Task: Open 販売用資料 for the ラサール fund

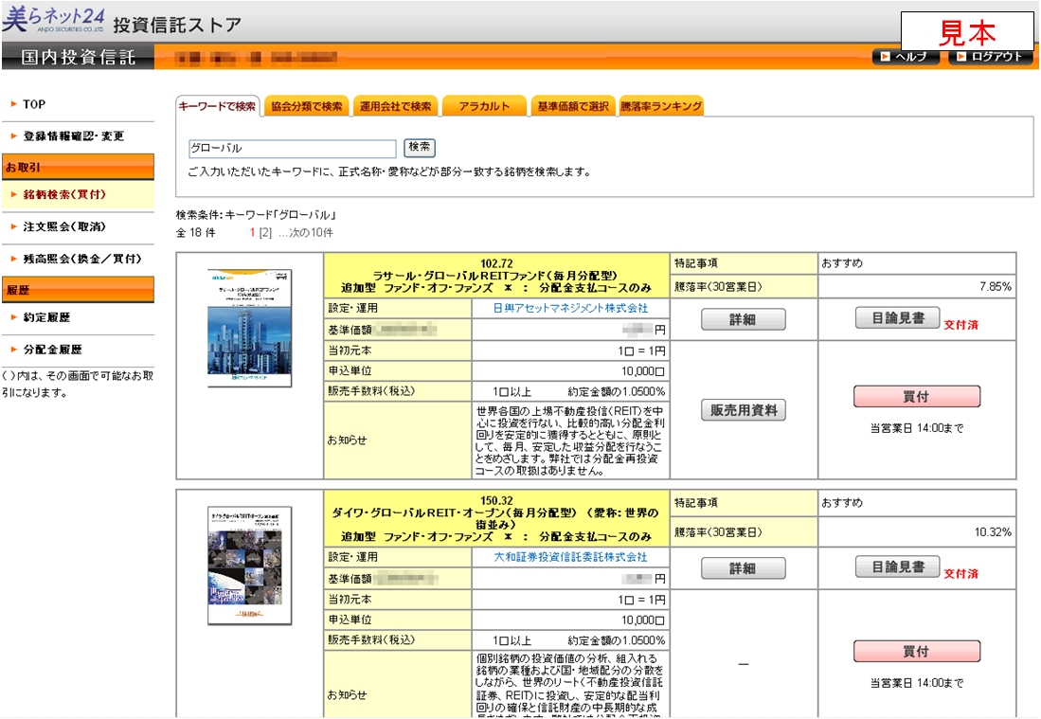Action: tap(744, 410)
